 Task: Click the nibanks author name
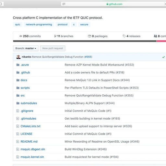(27, 57)
